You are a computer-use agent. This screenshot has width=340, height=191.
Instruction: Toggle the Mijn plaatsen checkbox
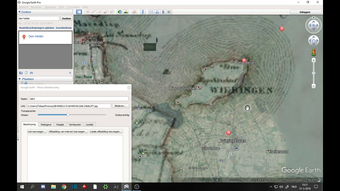22,83
